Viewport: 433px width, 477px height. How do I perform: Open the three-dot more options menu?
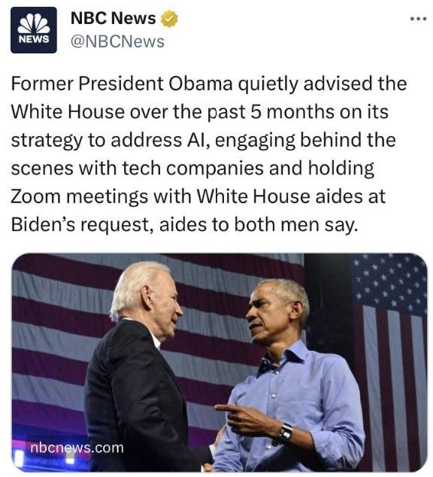point(418,19)
